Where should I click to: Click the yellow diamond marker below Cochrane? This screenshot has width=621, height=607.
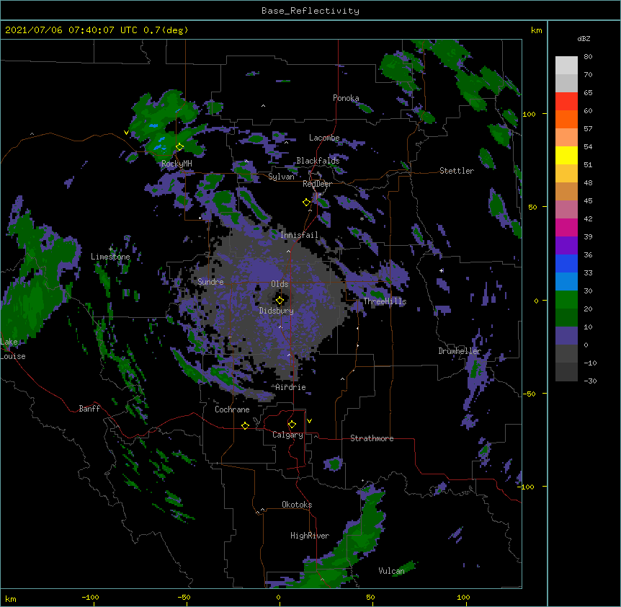pyautogui.click(x=245, y=425)
